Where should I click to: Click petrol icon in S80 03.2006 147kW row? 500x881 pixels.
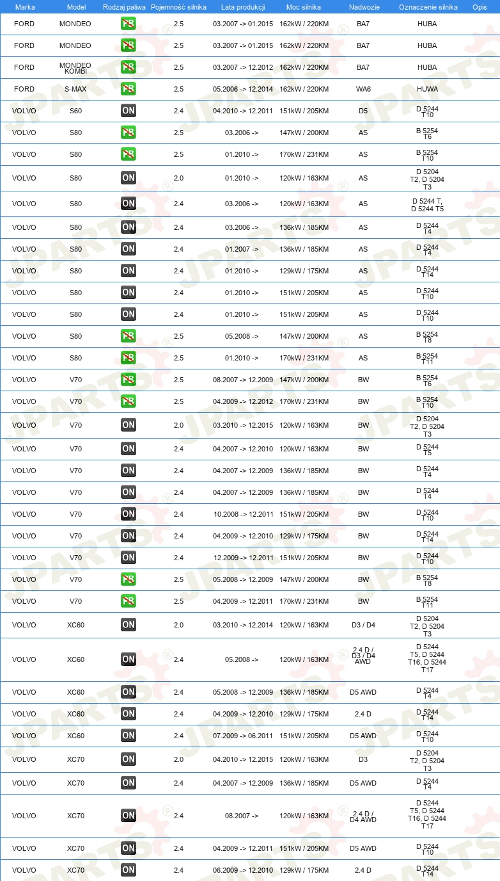[x=129, y=133]
